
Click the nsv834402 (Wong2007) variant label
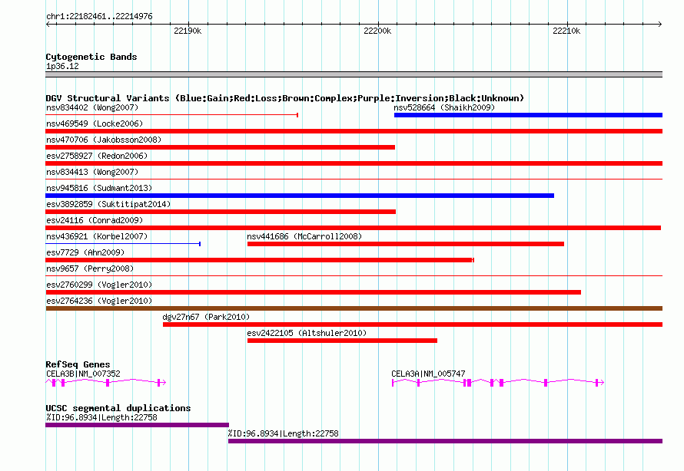92,107
